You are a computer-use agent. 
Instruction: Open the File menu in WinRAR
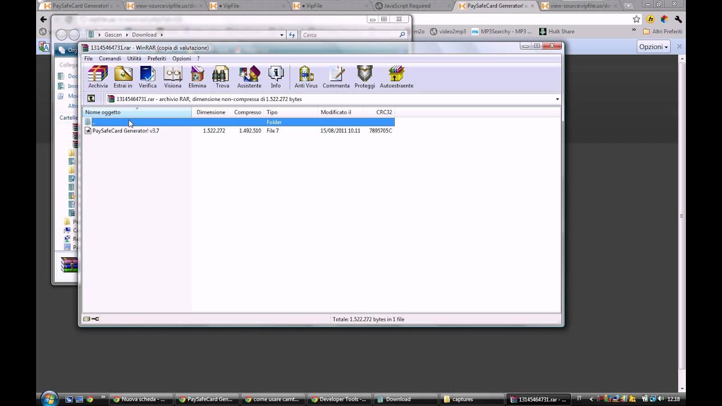coord(89,59)
